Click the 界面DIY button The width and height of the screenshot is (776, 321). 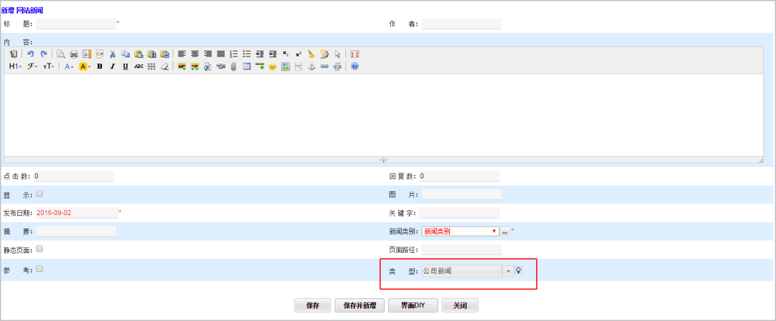click(413, 306)
